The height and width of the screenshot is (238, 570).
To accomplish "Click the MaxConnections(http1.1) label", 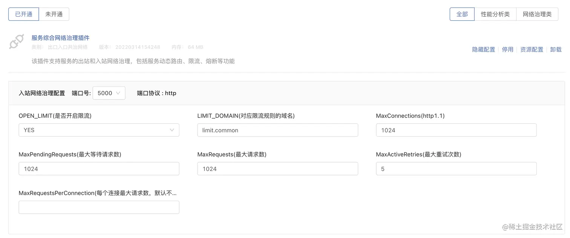I will point(410,116).
